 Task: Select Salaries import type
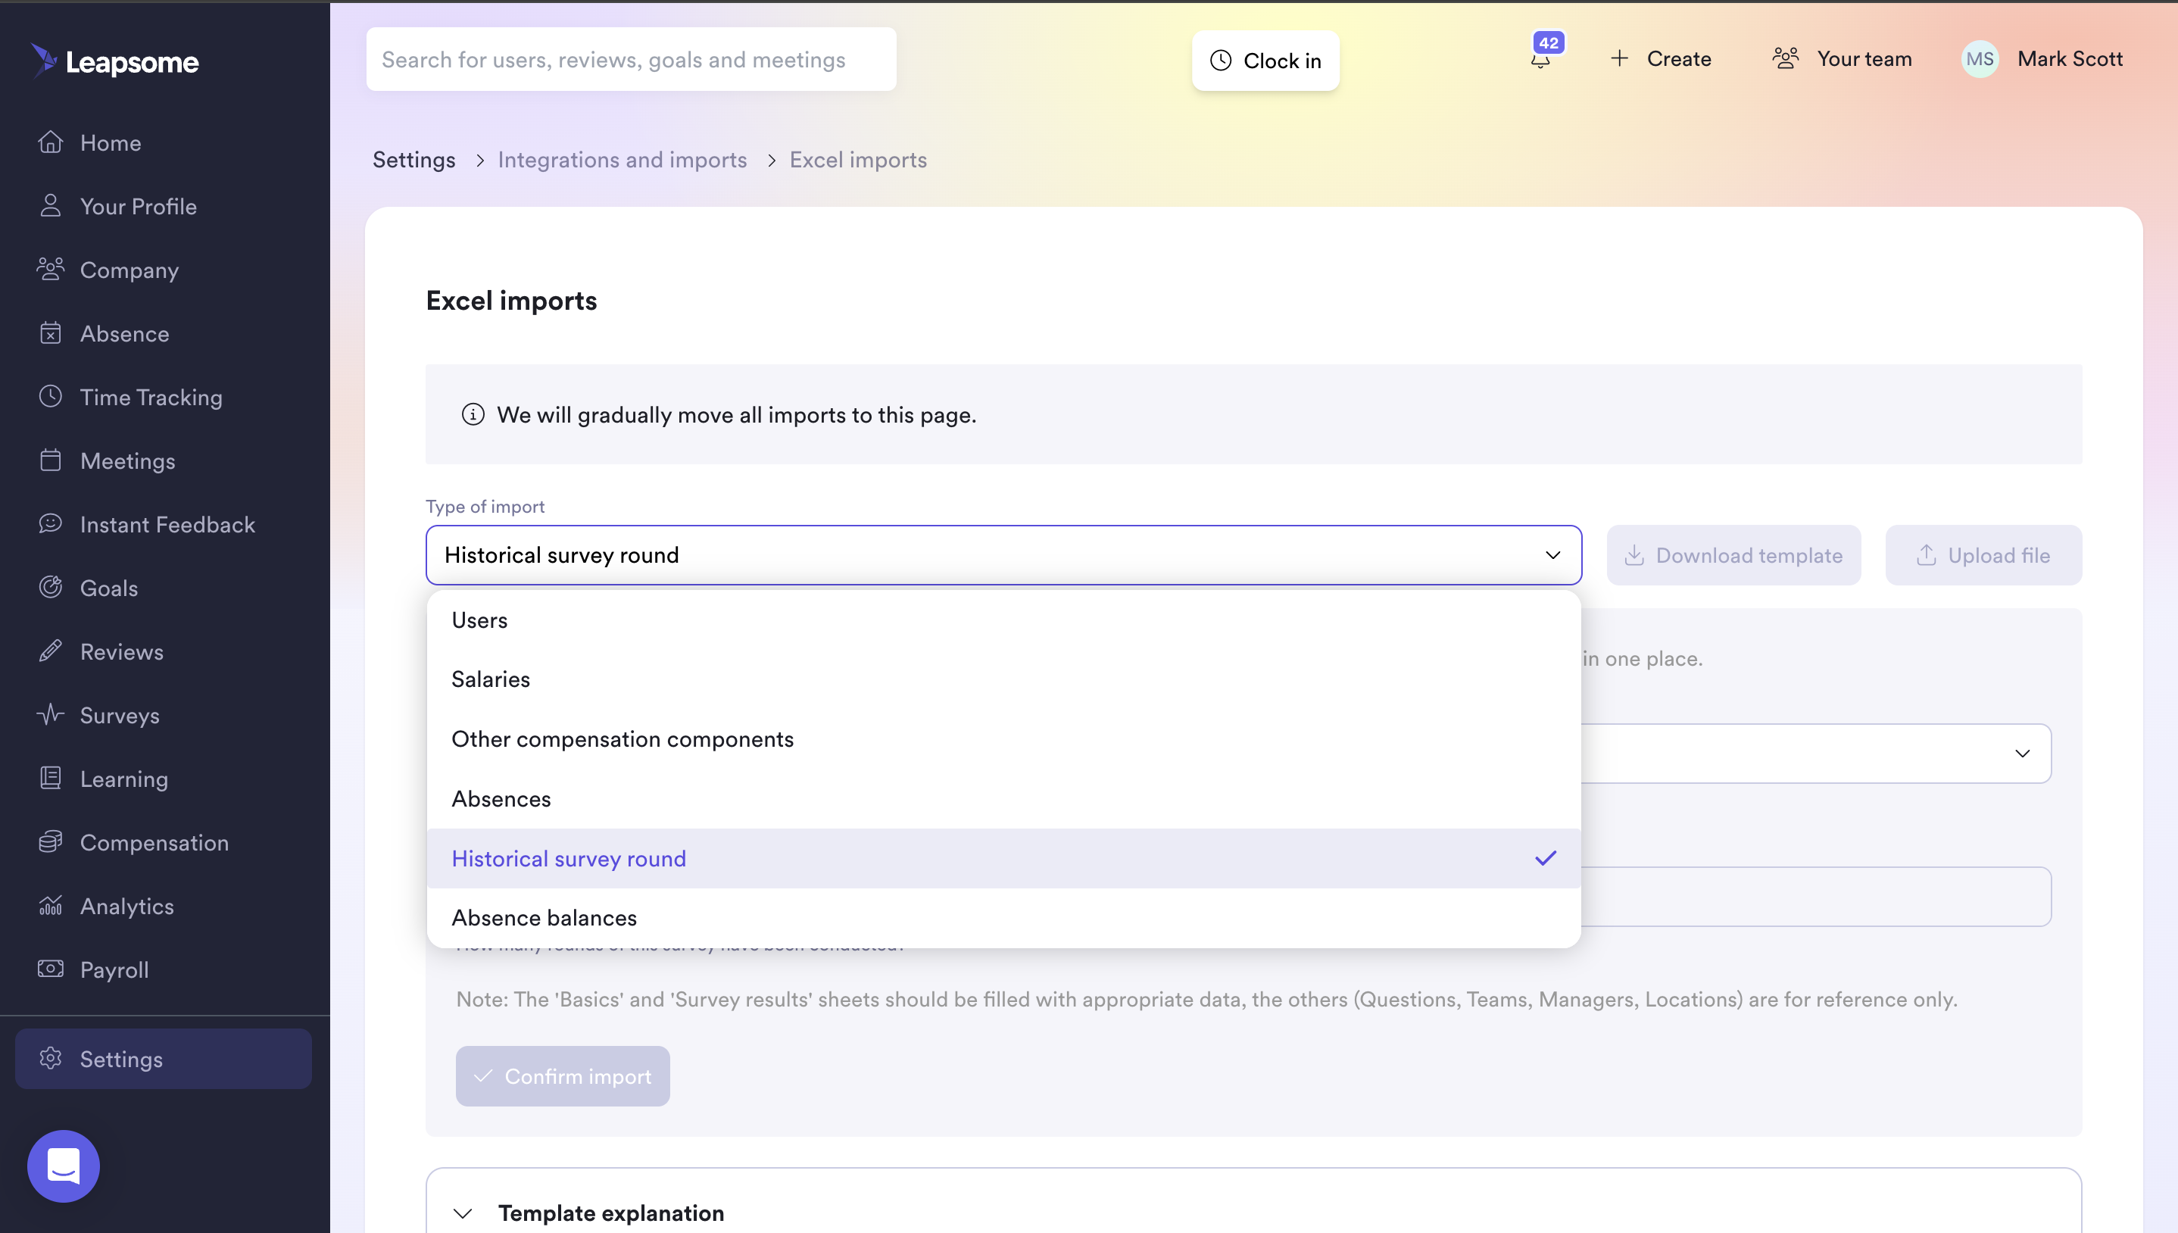click(x=1004, y=679)
